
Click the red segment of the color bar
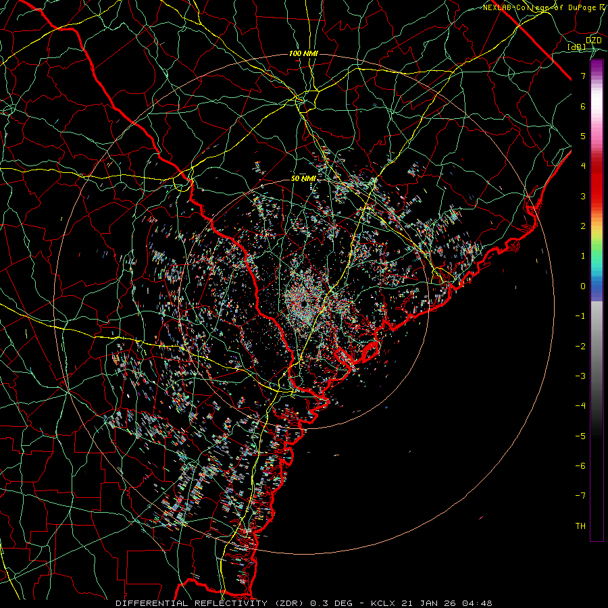[597, 182]
